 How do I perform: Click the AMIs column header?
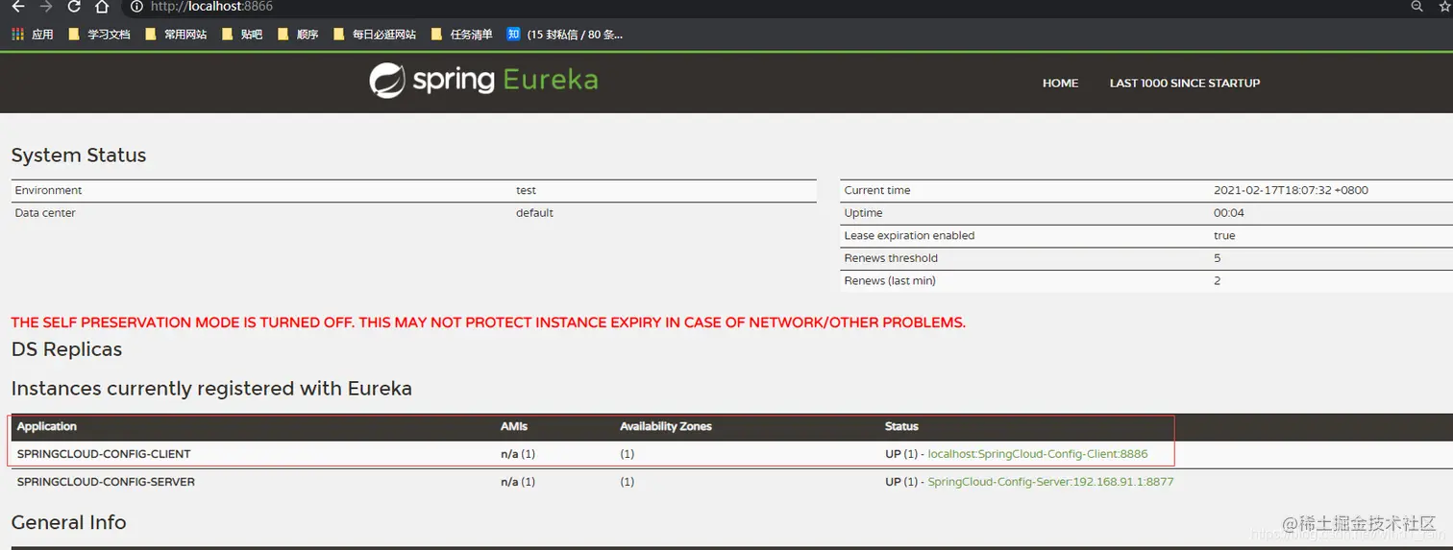(x=514, y=426)
